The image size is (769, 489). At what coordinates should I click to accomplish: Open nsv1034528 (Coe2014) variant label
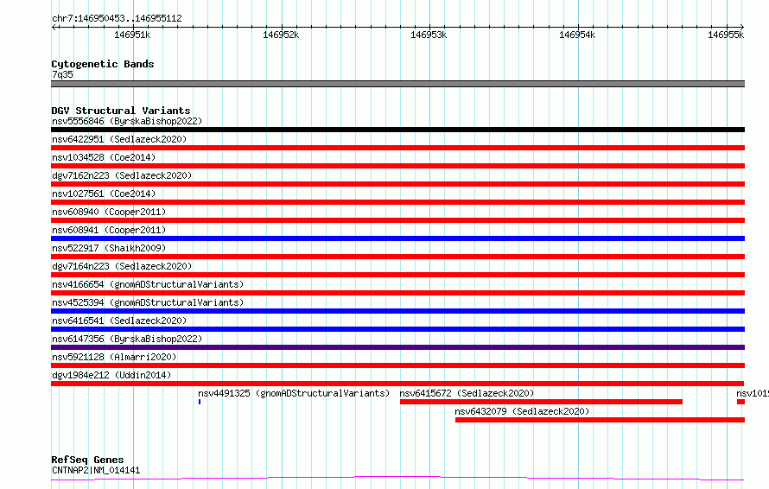[104, 157]
